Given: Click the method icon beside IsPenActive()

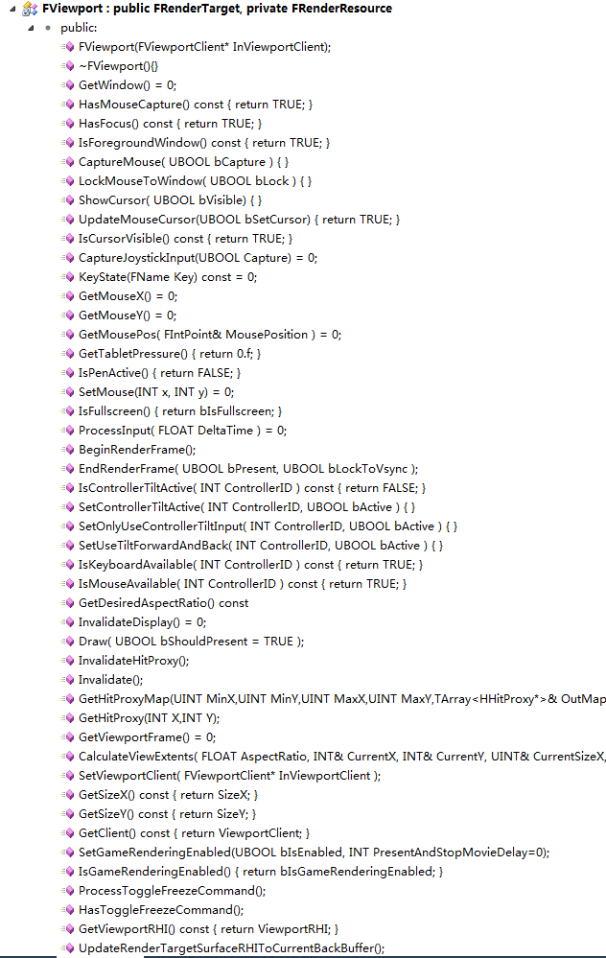Looking at the screenshot, I should (x=67, y=373).
